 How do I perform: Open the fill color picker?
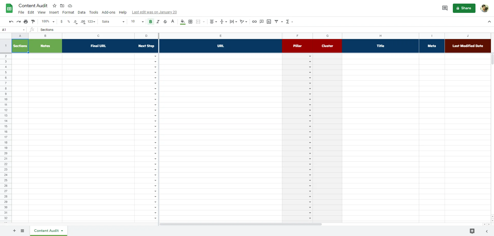[x=183, y=22]
